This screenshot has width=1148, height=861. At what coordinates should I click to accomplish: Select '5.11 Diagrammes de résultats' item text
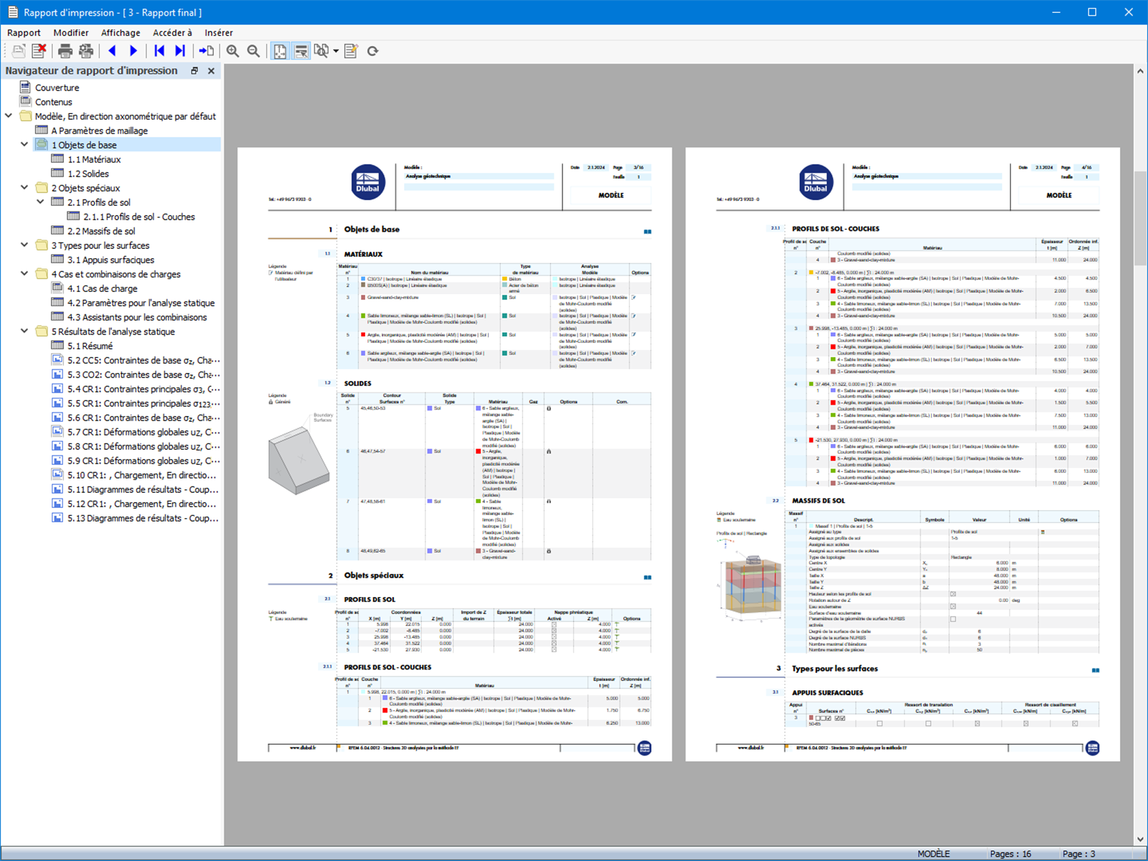coord(143,489)
